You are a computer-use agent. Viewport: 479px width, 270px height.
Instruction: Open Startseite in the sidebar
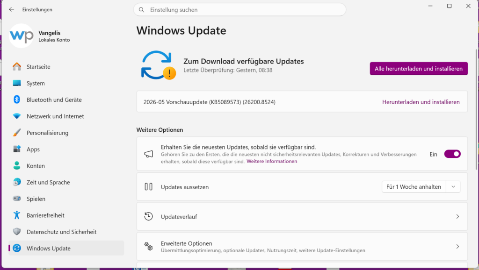[66, 66]
